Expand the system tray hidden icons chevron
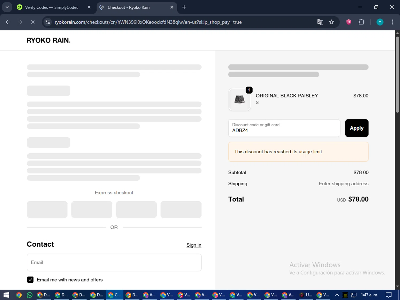400x300 pixels. (337, 295)
